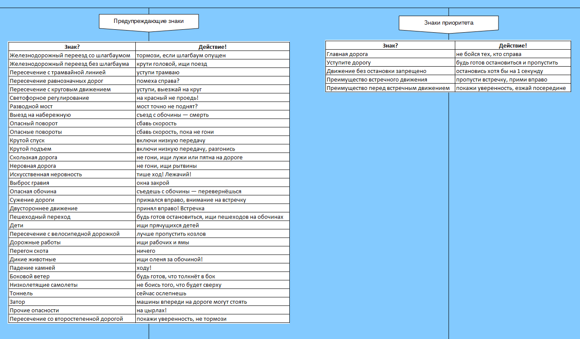Select the 'Опасная обочина' cell
This screenshot has height=339, width=580.
(72, 191)
